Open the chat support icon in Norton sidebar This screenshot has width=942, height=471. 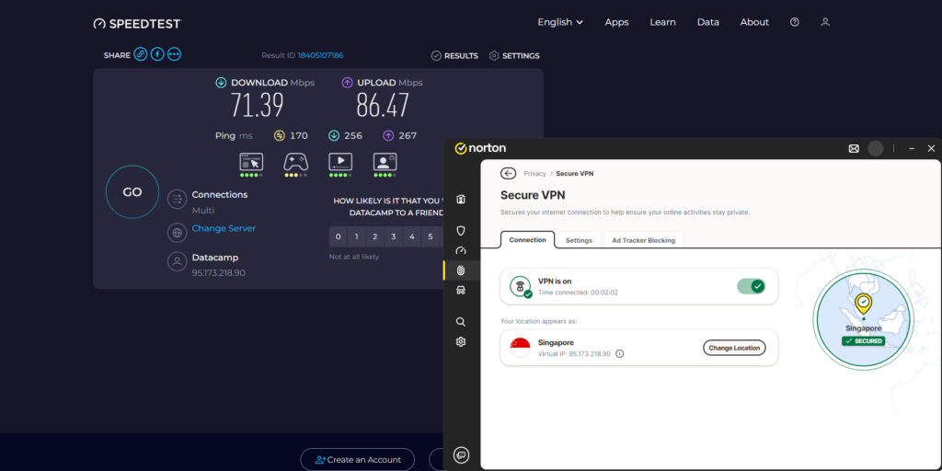[x=462, y=454]
